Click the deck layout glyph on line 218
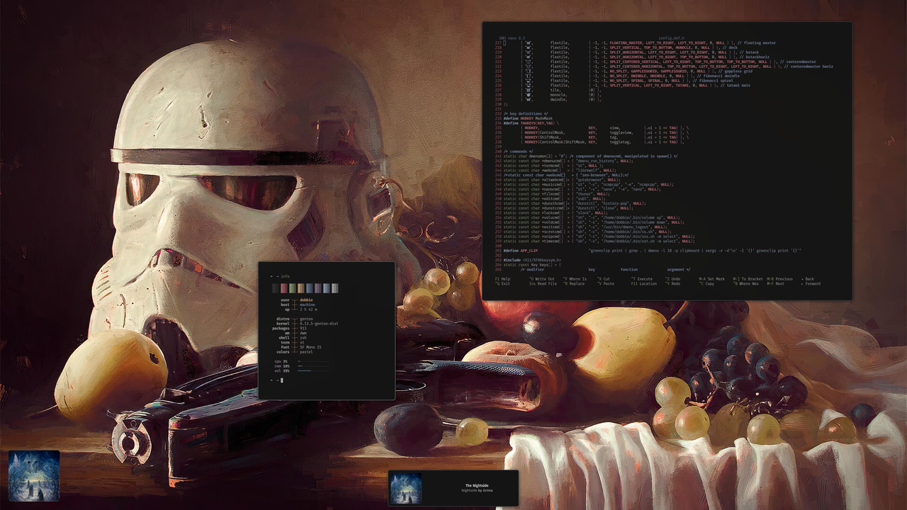Image resolution: width=907 pixels, height=510 pixels. tap(529, 47)
